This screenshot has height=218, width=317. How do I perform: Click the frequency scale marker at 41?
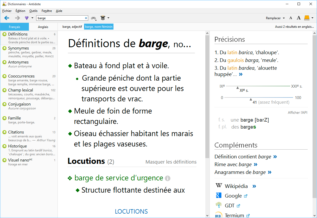(251, 99)
